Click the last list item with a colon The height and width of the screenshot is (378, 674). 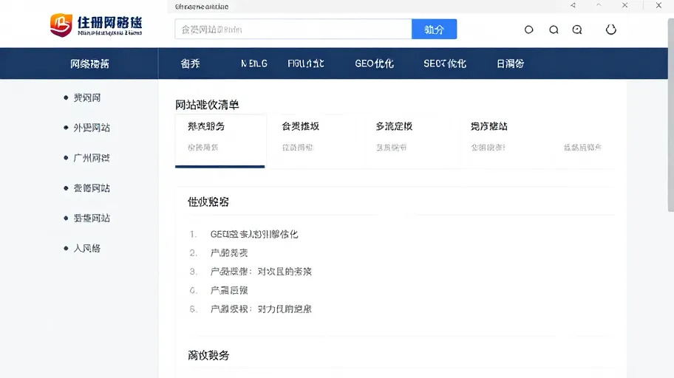(x=261, y=309)
